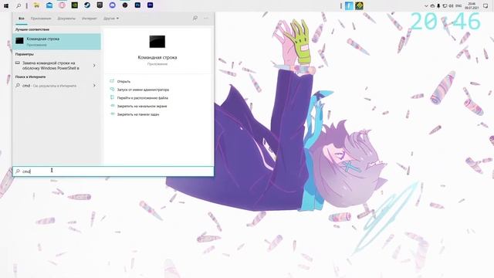Viewport: 494px width, 278px height.
Task: Click the search feedback person icon
Action: [195, 19]
